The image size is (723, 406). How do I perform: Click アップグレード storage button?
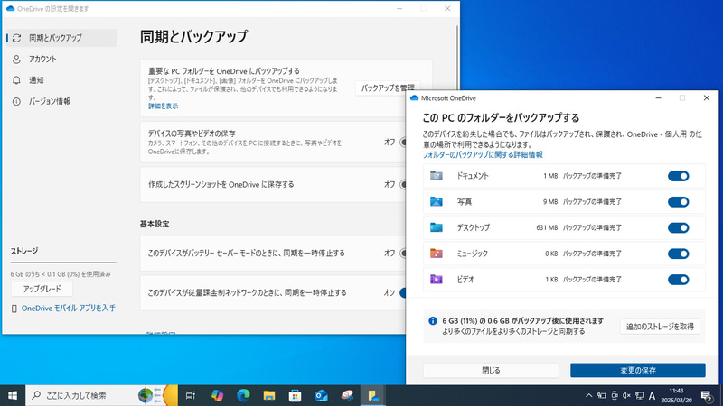coord(42,289)
